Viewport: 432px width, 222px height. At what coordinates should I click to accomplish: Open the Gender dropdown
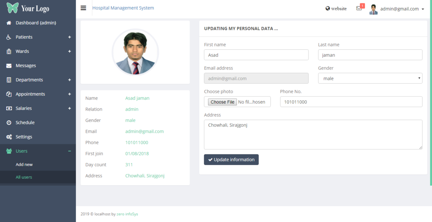click(370, 79)
